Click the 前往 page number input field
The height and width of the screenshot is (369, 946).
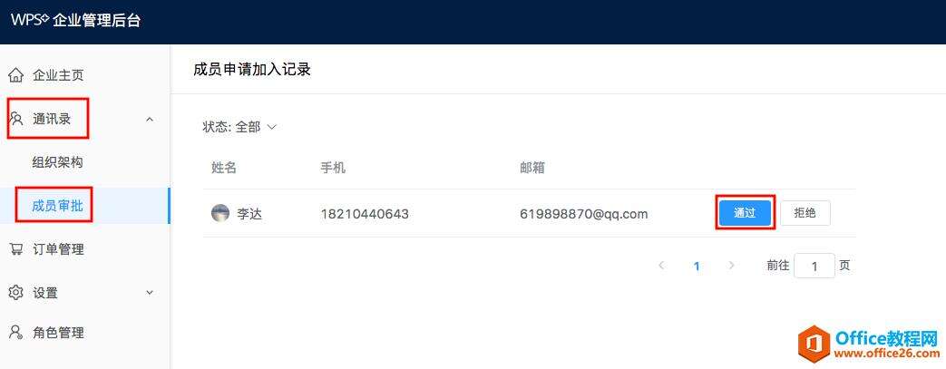pyautogui.click(x=814, y=266)
